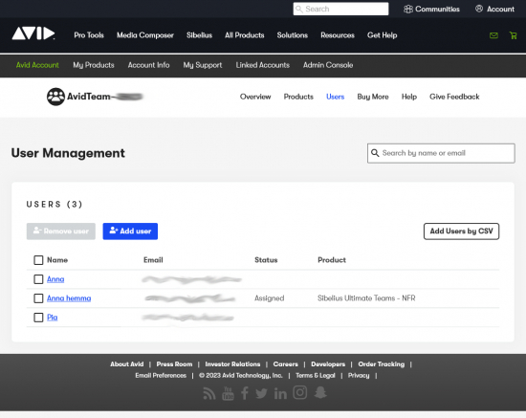The image size is (526, 418).
Task: Open the Anna user link
Action: click(x=55, y=279)
